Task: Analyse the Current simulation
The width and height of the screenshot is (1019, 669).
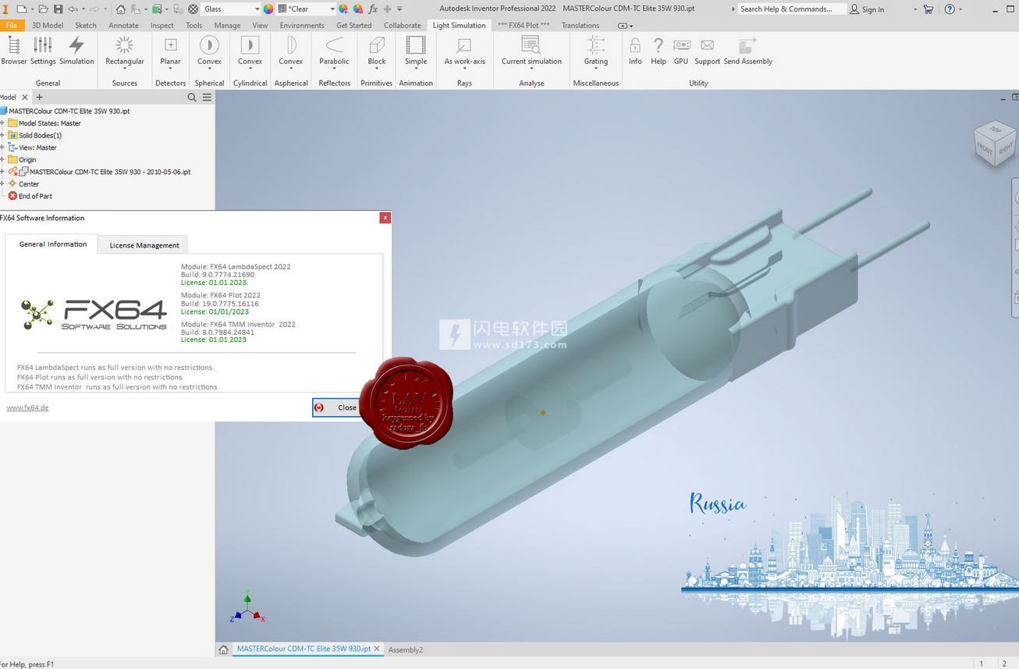Action: click(531, 51)
